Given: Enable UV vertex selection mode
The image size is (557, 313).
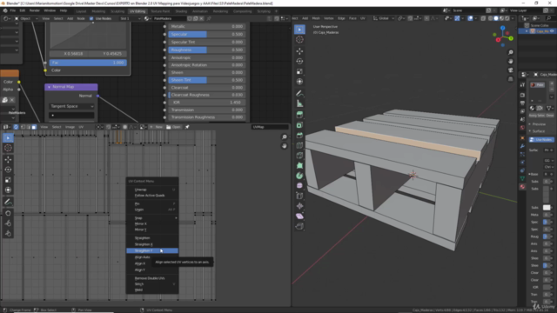Looking at the screenshot, I should [23, 127].
